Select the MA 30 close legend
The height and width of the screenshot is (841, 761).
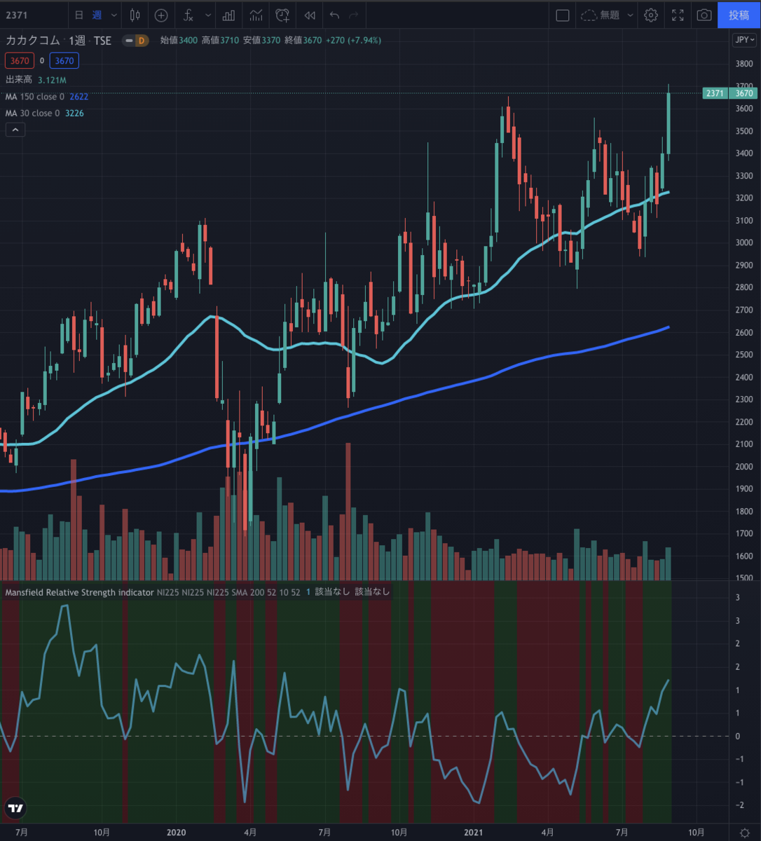pyautogui.click(x=32, y=113)
